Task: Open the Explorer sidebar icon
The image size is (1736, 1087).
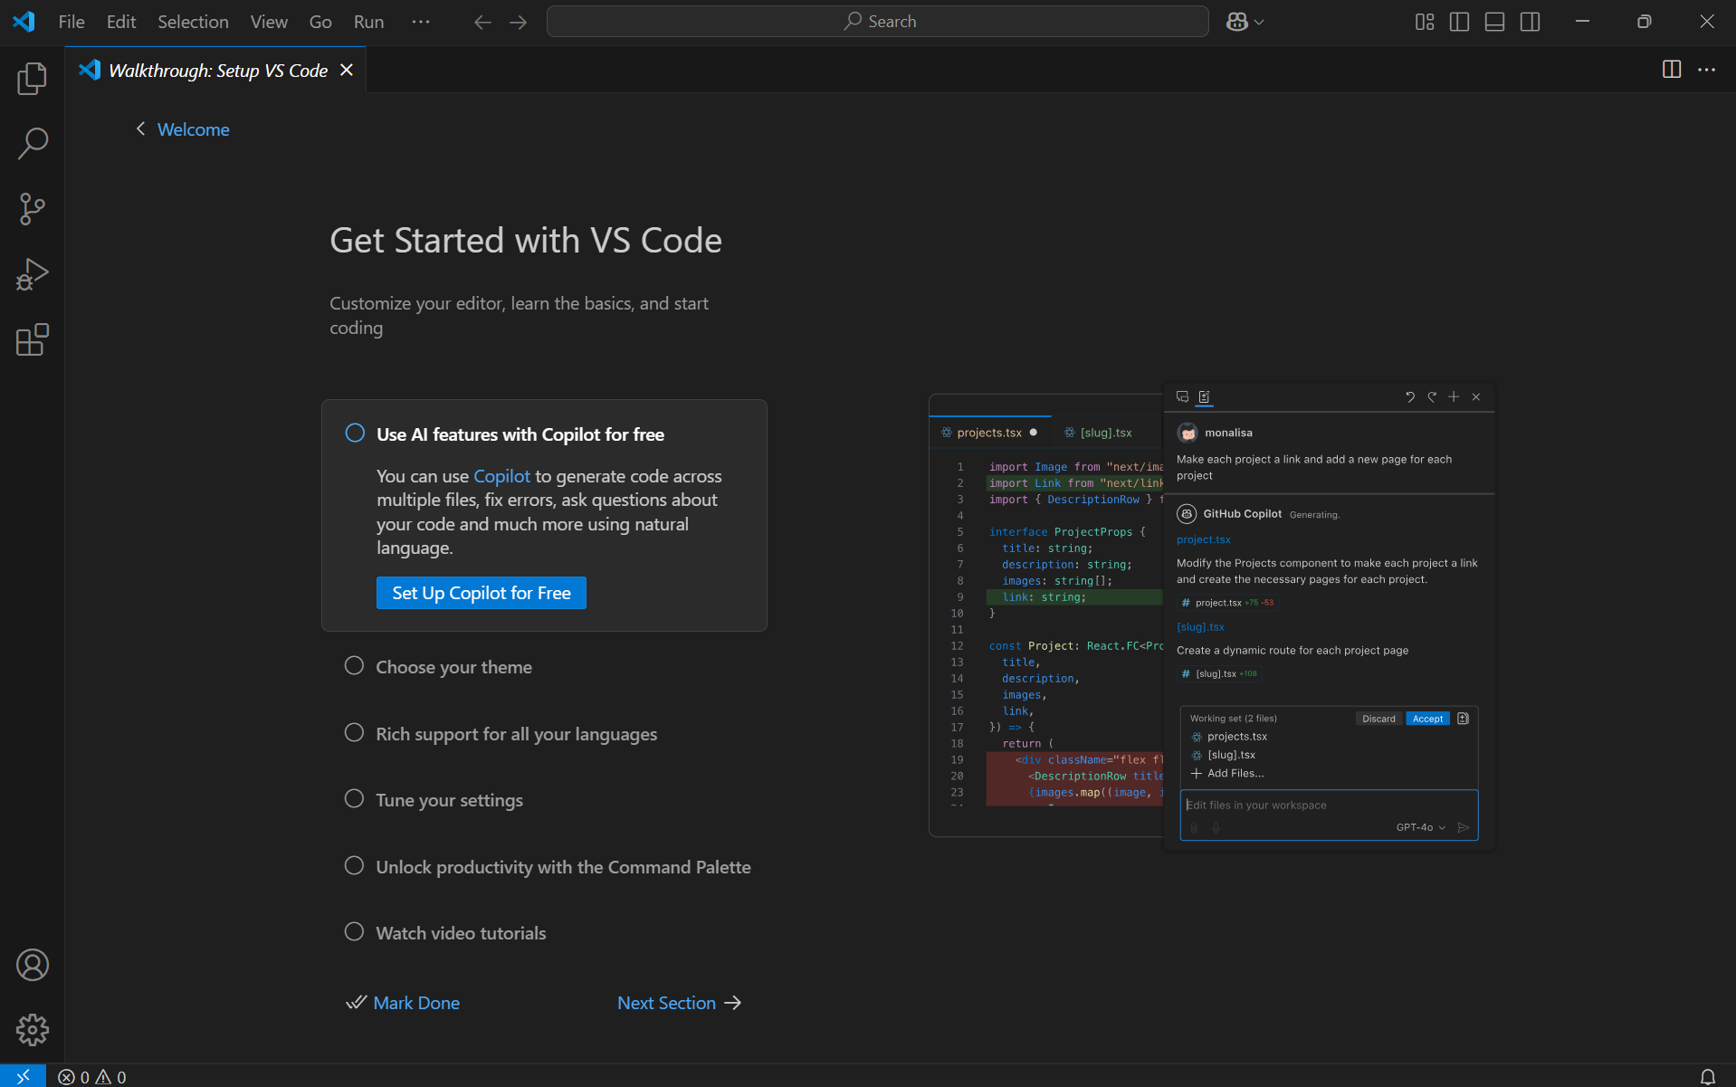Action: click(32, 78)
